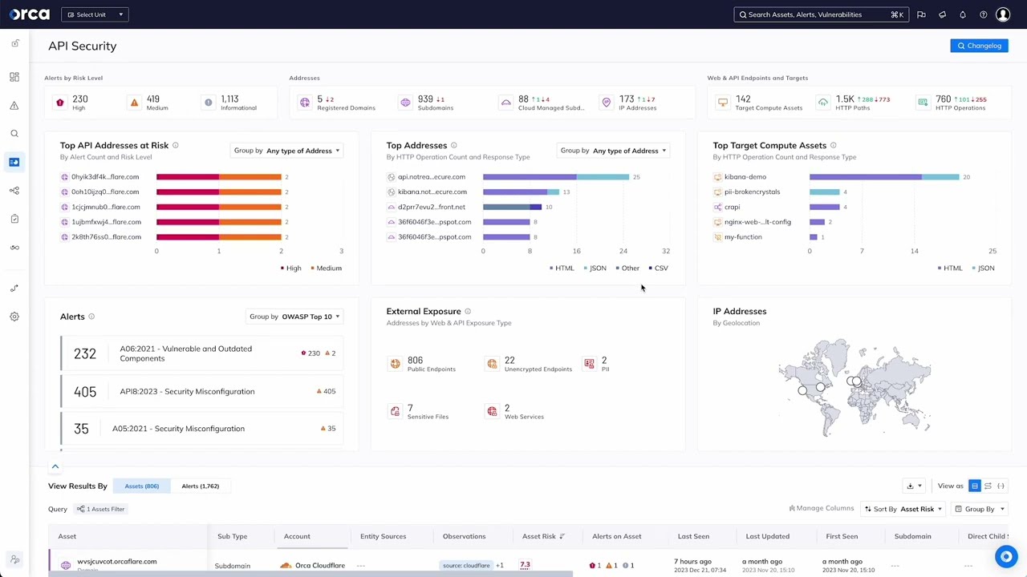1027x577 pixels.
Task: Click the source: cloudflare observation tag
Action: (x=466, y=566)
